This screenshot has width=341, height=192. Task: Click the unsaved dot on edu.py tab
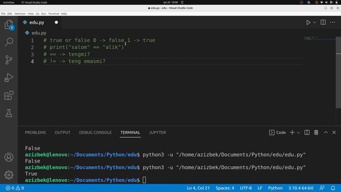(56, 22)
